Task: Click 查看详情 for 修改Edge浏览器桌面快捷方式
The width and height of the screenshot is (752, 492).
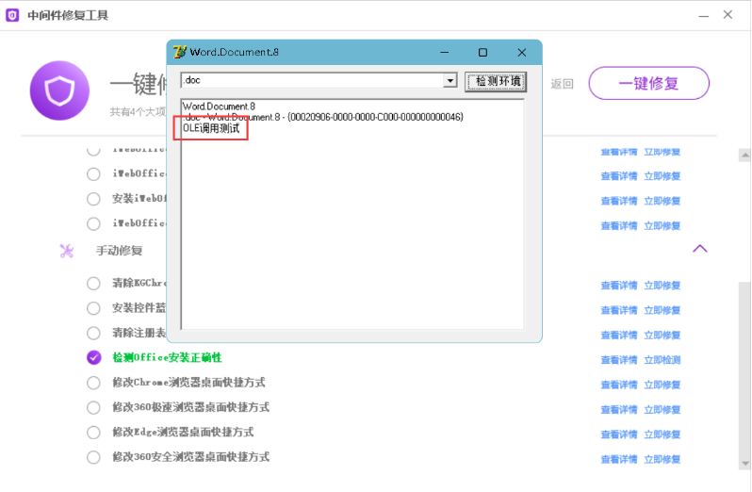Action: (619, 435)
